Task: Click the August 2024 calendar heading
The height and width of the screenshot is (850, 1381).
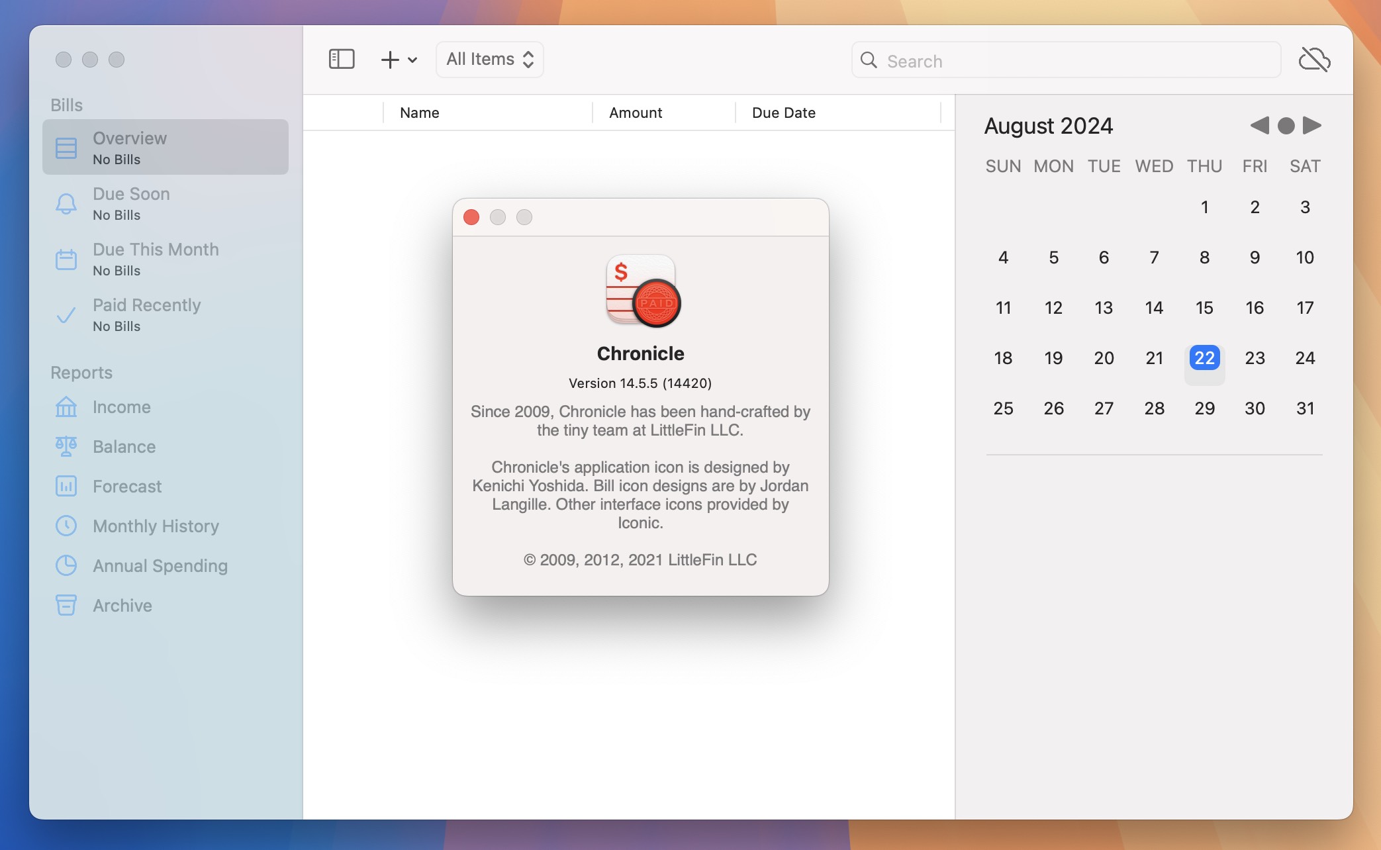Action: pyautogui.click(x=1049, y=126)
